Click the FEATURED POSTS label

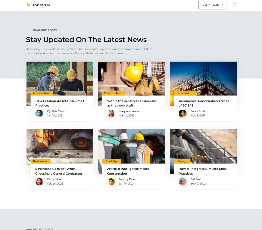pos(44,30)
